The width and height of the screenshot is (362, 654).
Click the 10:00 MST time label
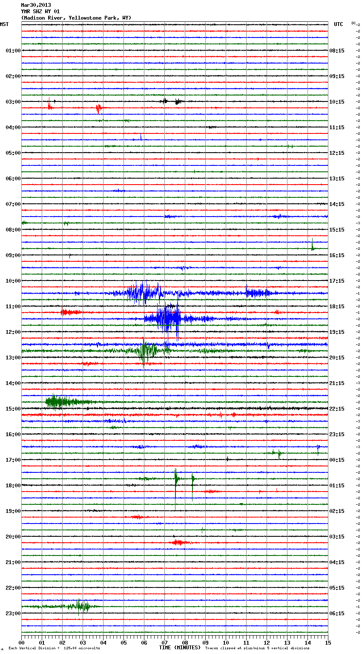pyautogui.click(x=13, y=281)
